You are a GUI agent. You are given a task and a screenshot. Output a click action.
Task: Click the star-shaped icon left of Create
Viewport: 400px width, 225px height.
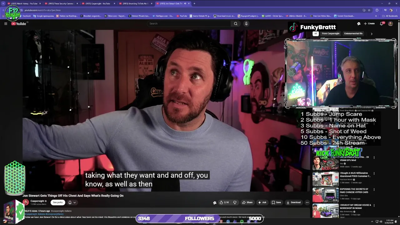tap(359, 24)
